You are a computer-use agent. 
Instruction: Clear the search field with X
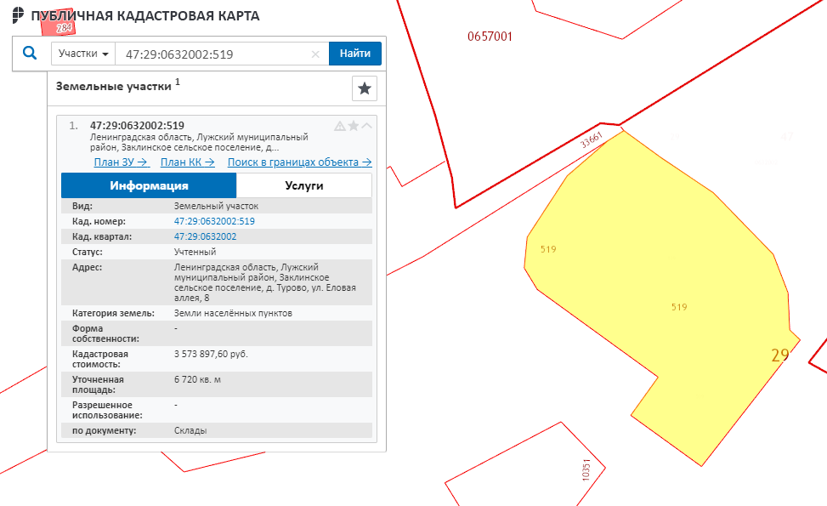[315, 54]
